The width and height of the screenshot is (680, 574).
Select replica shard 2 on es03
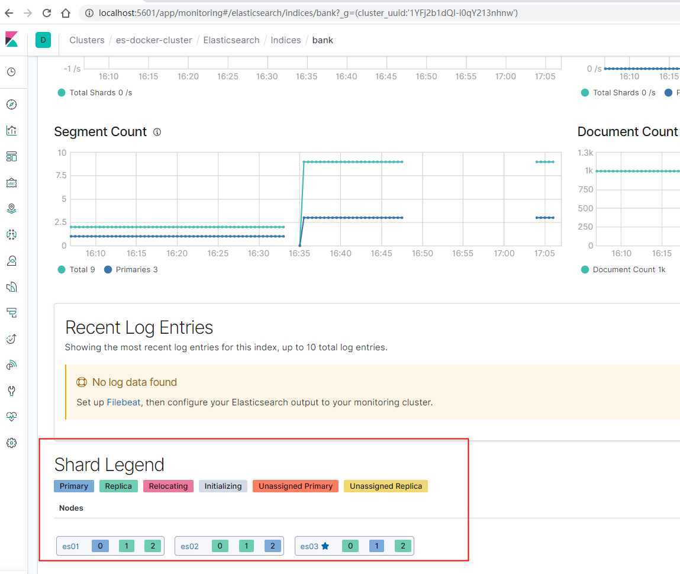pyautogui.click(x=403, y=546)
